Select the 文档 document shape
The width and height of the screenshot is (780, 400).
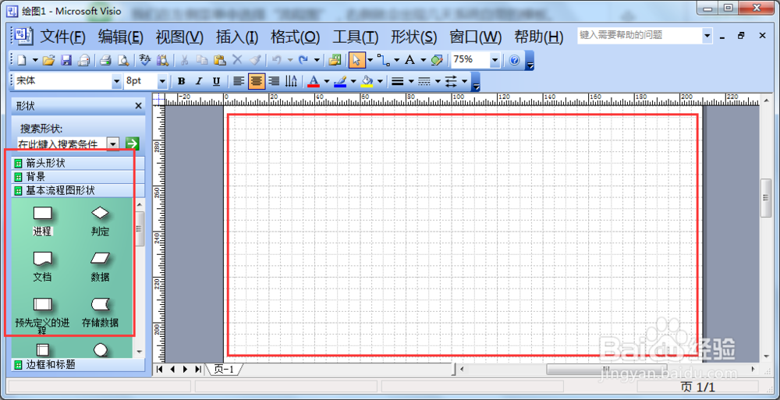pyautogui.click(x=43, y=267)
